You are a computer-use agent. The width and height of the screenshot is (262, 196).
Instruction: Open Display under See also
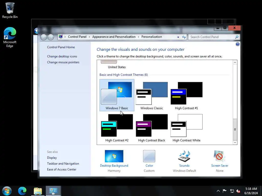point(52,158)
